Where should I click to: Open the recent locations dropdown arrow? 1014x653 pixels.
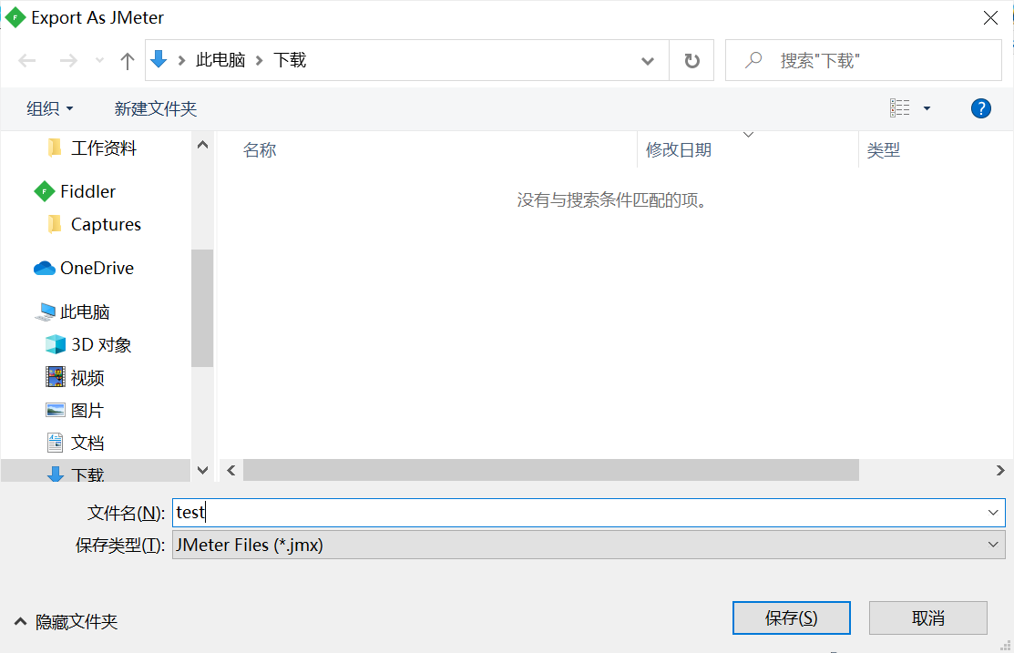click(x=99, y=61)
